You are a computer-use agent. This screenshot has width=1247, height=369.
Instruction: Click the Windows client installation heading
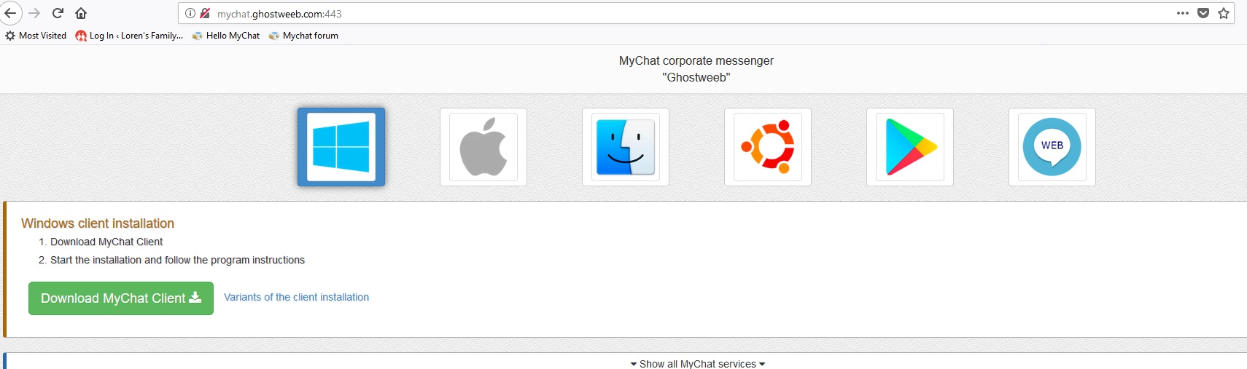coord(98,223)
